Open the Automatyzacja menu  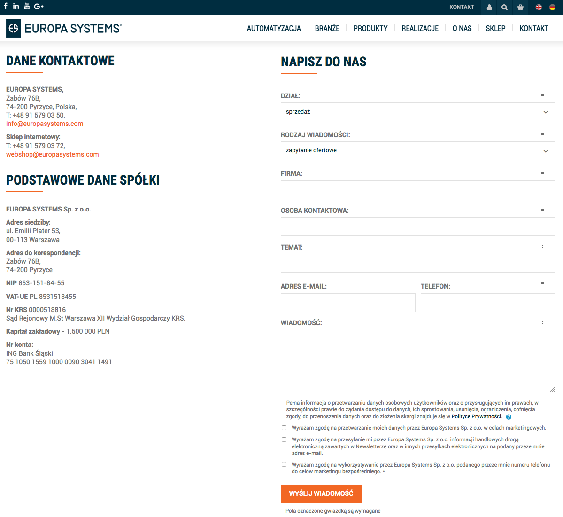click(x=274, y=28)
